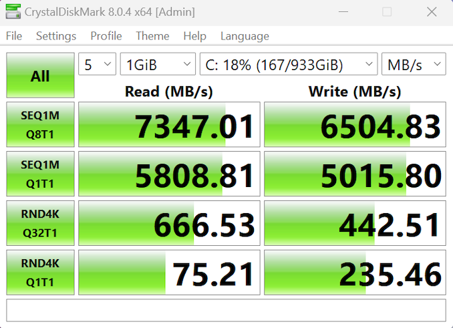The image size is (453, 328).
Task: Click the SEQ1M Q8T1 write result 6504.83
Action: tap(355, 124)
